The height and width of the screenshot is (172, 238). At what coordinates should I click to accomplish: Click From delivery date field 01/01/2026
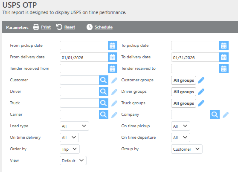point(84,57)
